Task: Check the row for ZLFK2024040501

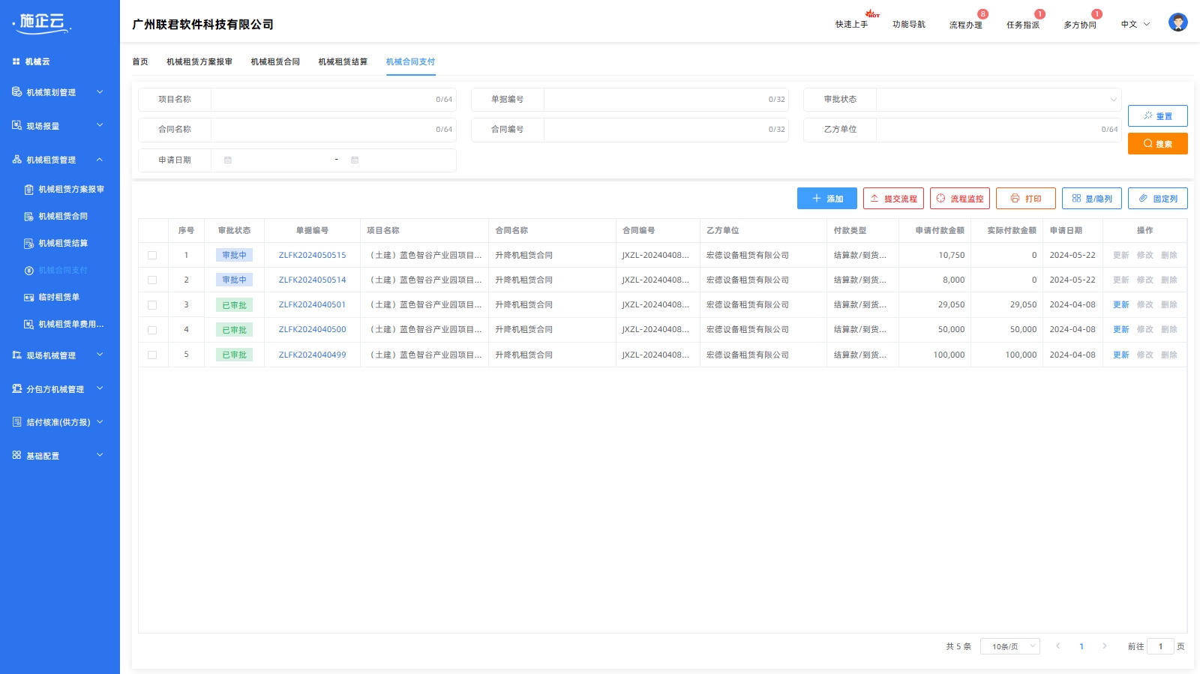Action: (152, 305)
